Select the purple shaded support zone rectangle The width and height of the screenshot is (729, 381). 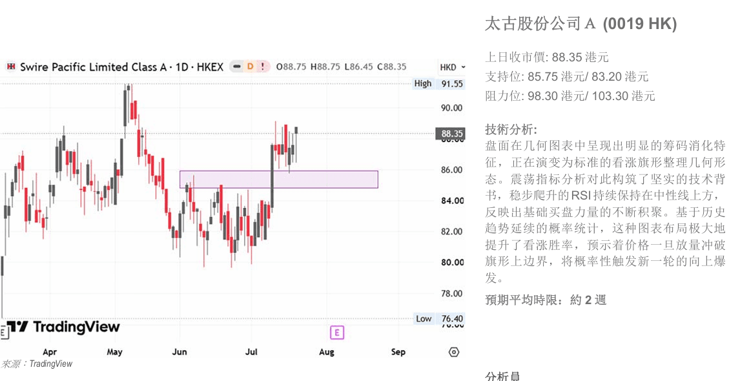pyautogui.click(x=279, y=180)
